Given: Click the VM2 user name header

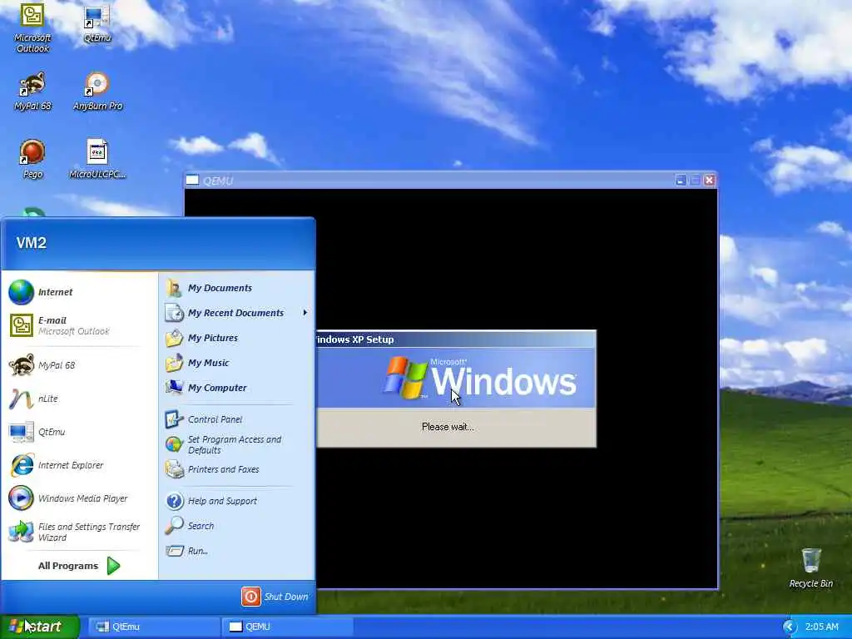Looking at the screenshot, I should click(x=32, y=243).
